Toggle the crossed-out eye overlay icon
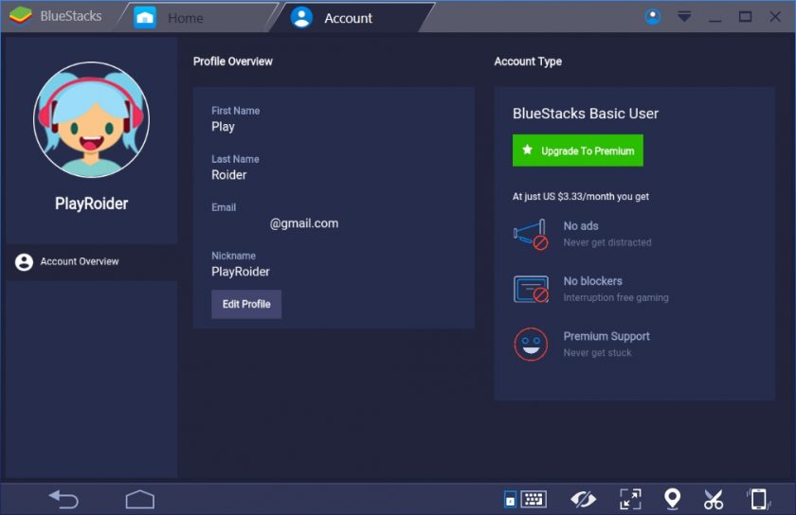 click(x=584, y=499)
